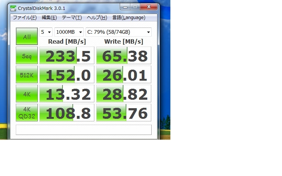282x176 pixels.
Task: Open the 編集(E) menu
Action: coord(49,18)
